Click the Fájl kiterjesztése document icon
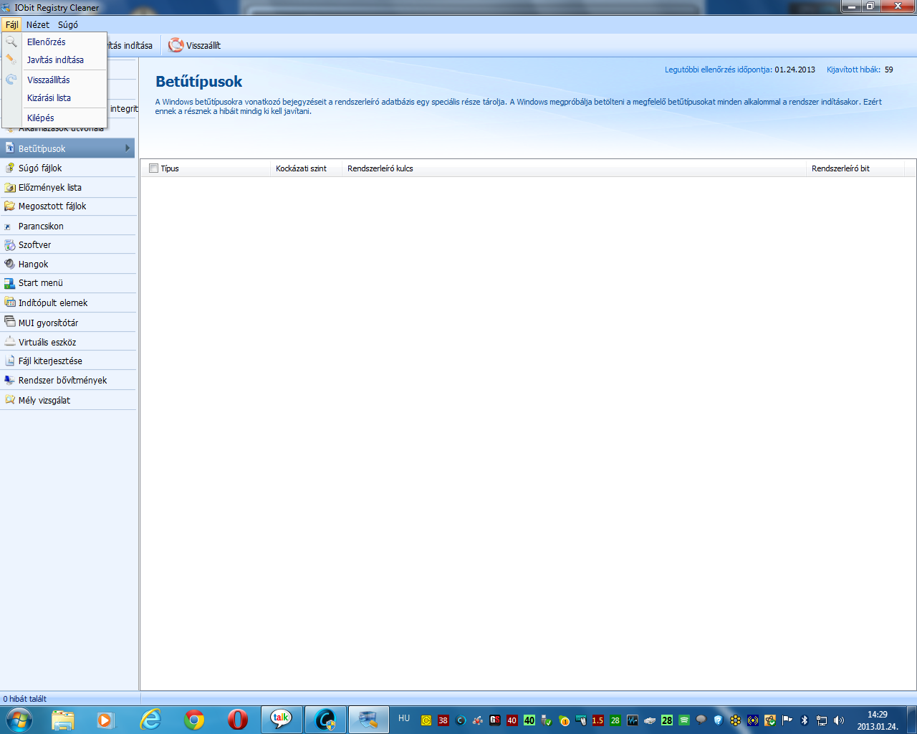Screen dimensions: 917x734 click(10, 361)
